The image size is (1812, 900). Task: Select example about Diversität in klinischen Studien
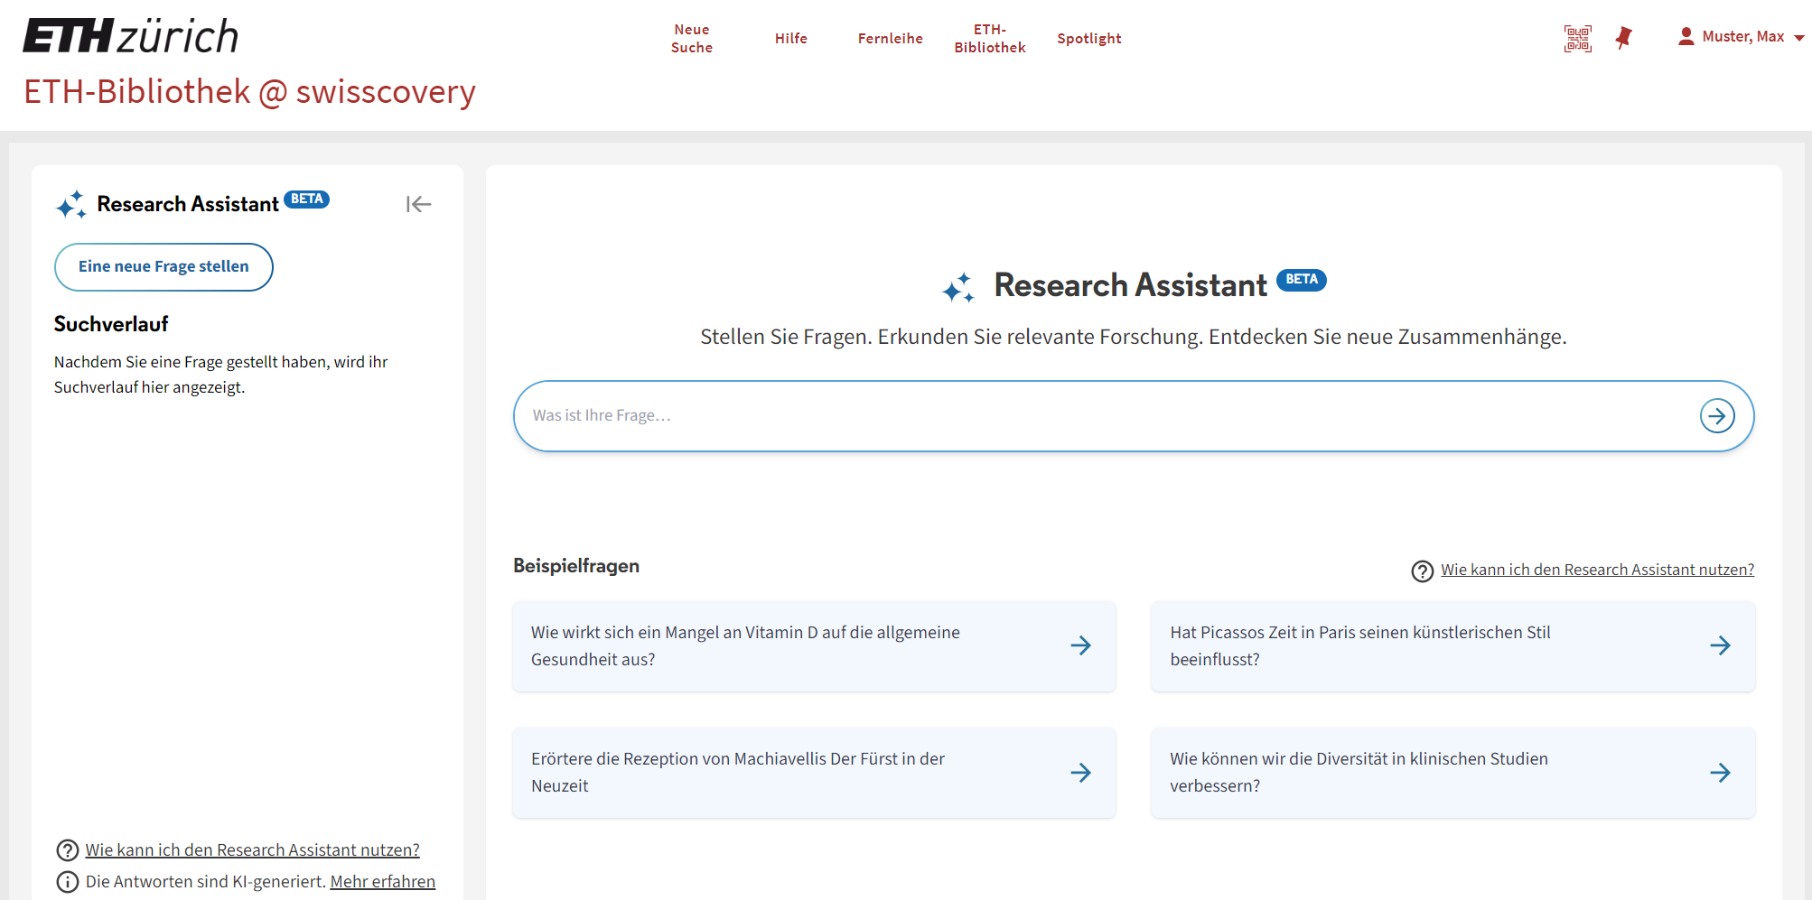click(x=1452, y=773)
